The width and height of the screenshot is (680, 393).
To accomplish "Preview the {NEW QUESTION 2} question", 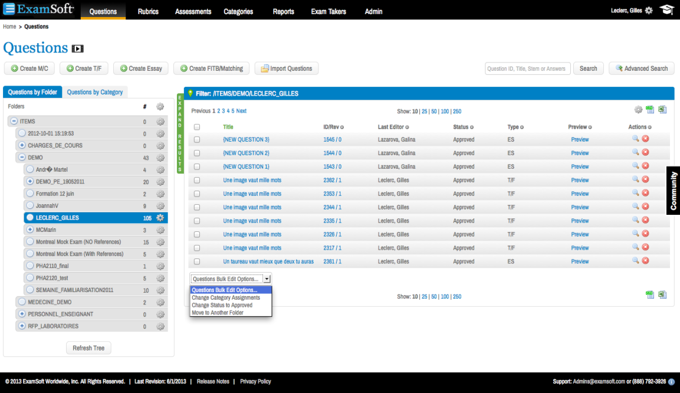I will pyautogui.click(x=579, y=153).
